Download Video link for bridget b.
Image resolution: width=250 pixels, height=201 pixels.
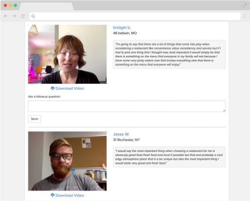[x=70, y=88]
